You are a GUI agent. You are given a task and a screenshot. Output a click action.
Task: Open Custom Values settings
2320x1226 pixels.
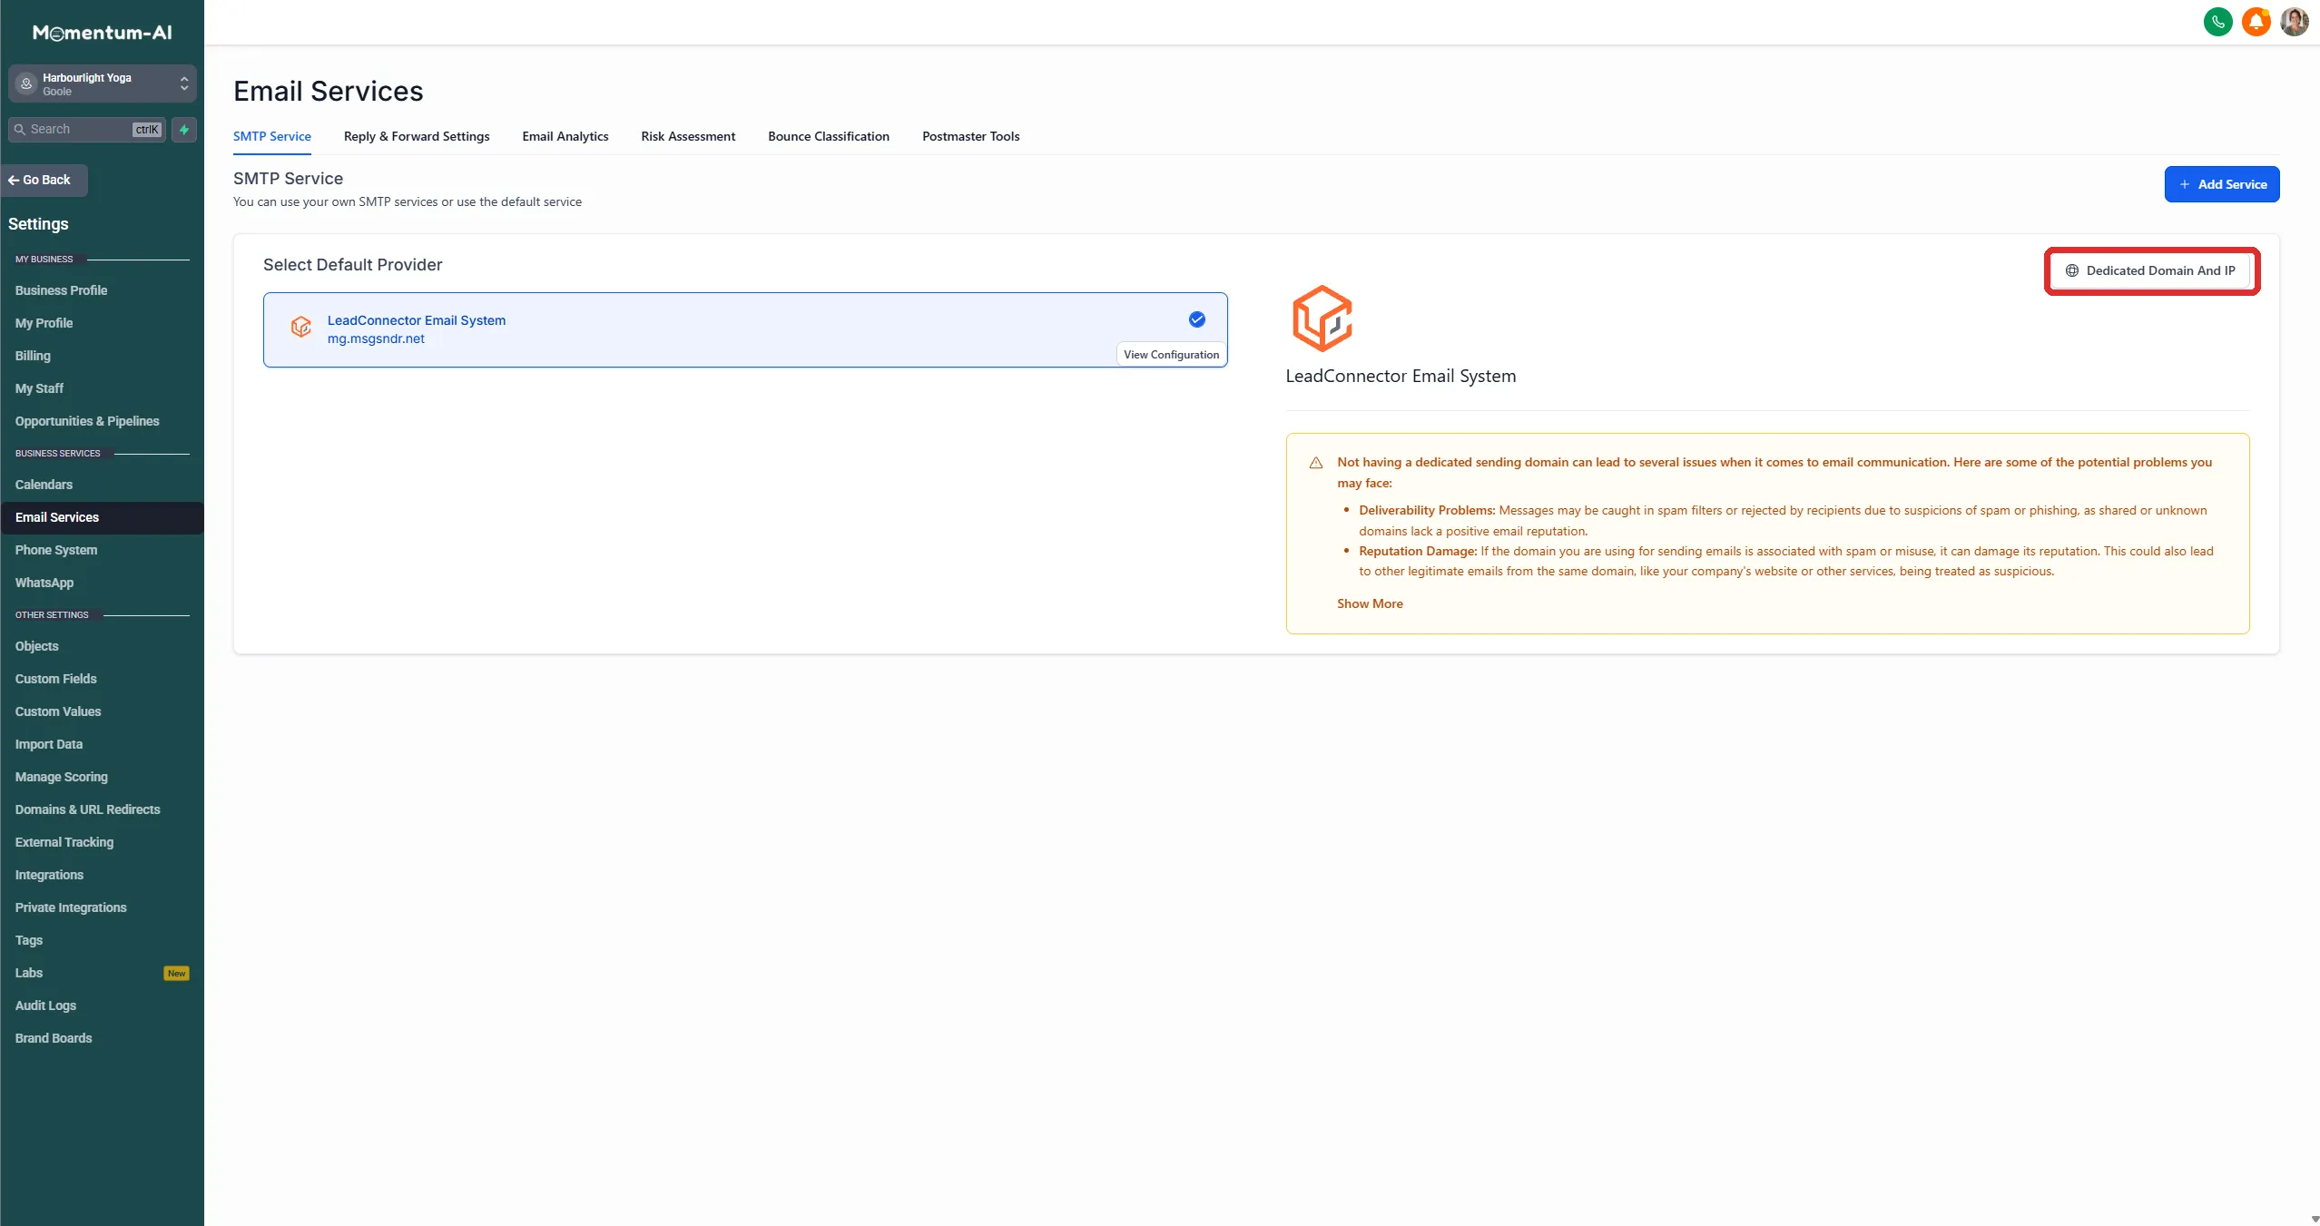[x=58, y=711]
